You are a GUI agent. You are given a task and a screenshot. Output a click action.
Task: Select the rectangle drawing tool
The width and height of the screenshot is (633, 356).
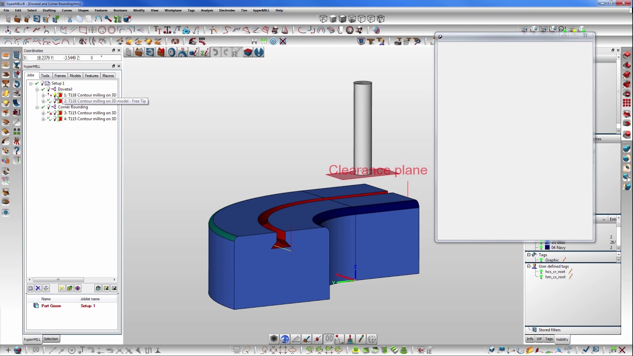tap(83, 30)
